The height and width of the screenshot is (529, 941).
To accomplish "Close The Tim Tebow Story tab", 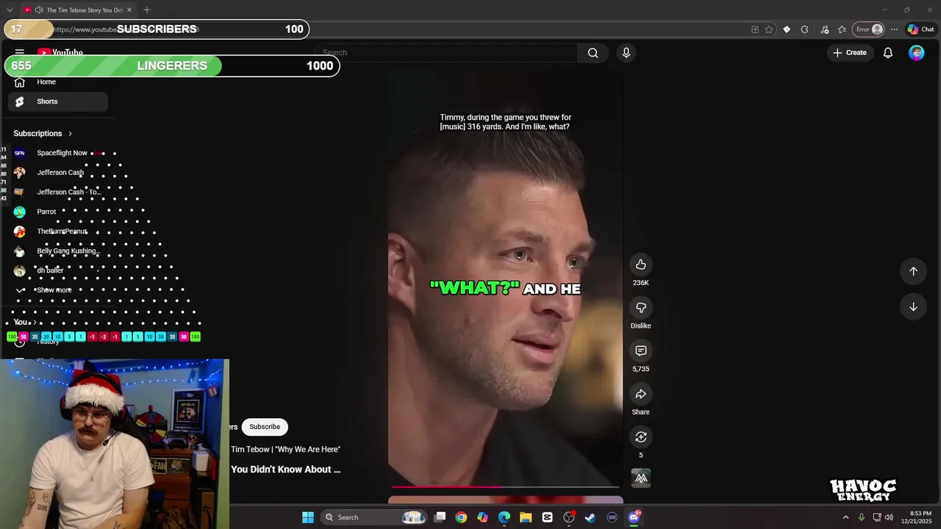I will click(x=129, y=10).
